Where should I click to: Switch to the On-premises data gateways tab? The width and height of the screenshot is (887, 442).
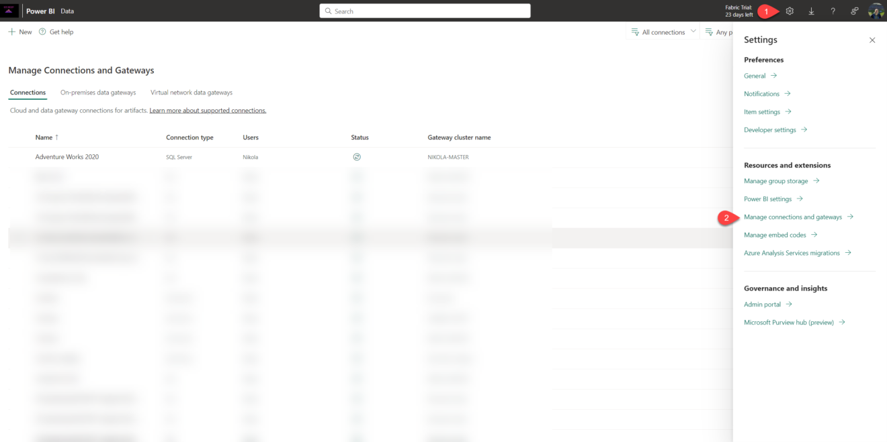(97, 92)
